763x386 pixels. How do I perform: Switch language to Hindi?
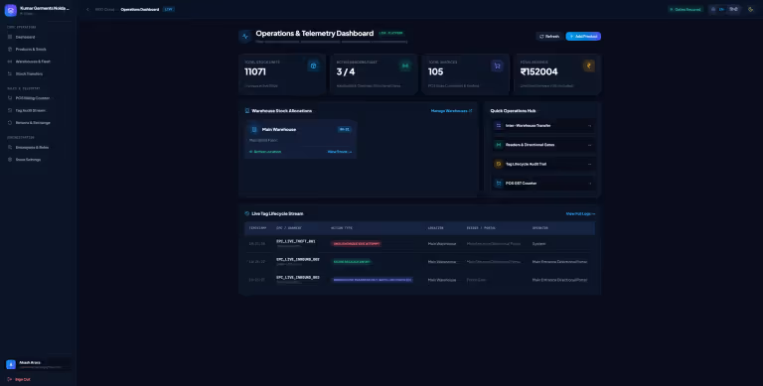coord(733,9)
